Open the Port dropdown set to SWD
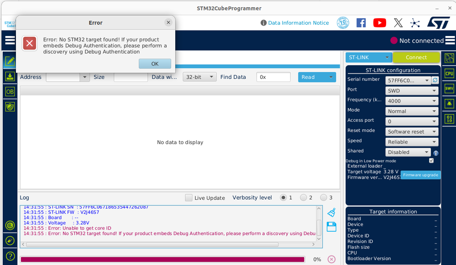Viewport: 456px width, 265px height. coord(412,91)
